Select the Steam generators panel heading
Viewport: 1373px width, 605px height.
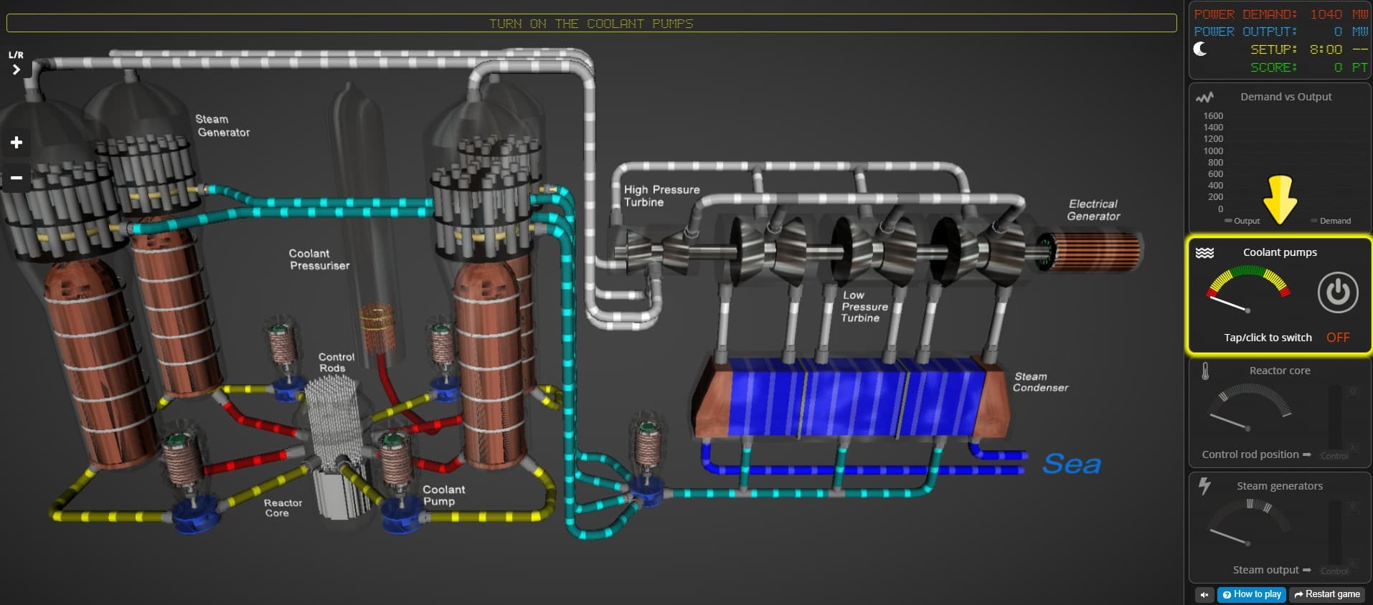1280,486
